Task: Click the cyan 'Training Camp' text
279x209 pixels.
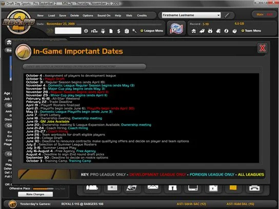Action: coord(80,161)
